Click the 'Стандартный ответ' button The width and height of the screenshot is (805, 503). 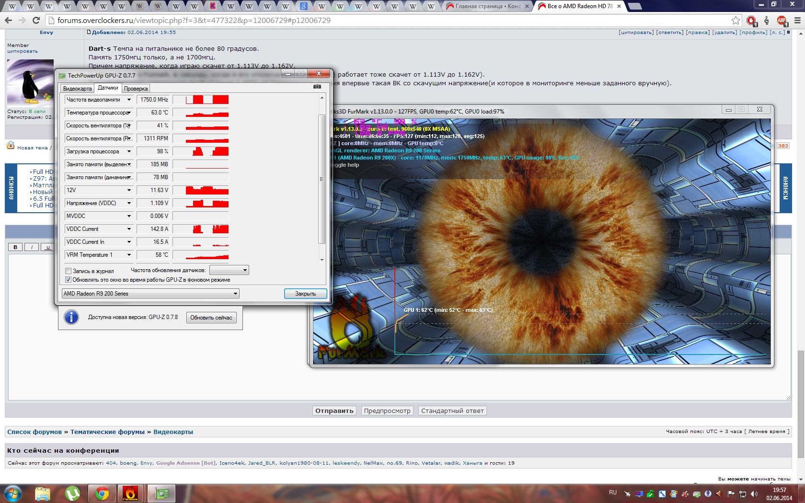click(452, 411)
